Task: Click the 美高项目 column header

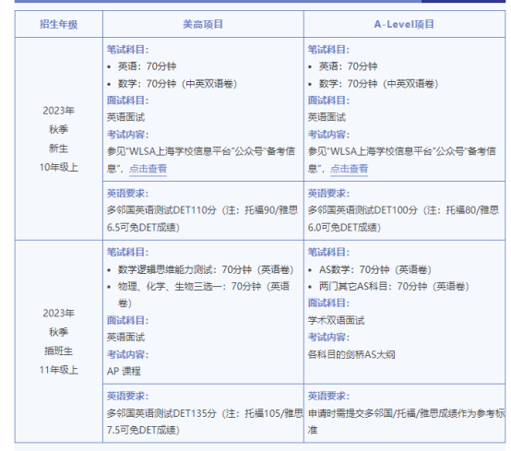Action: (203, 24)
